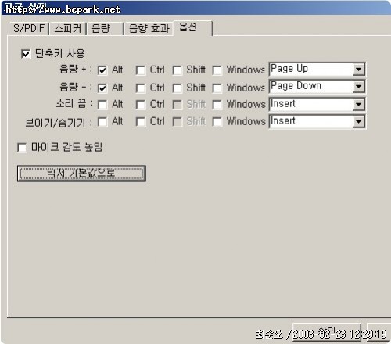Uncheck Alt for 음량 + row
This screenshot has height=344, width=391.
click(102, 70)
